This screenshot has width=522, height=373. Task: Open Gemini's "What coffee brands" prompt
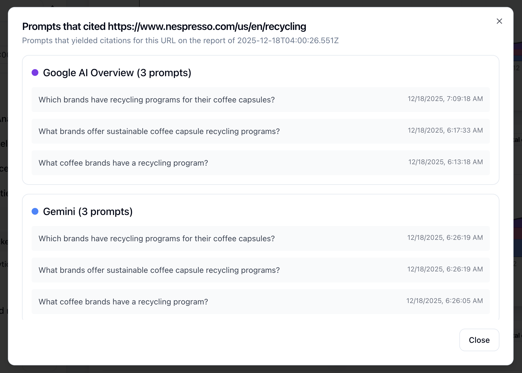click(x=123, y=302)
